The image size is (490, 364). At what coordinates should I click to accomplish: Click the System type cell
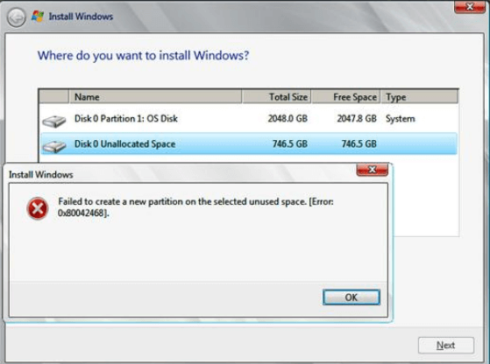(x=401, y=119)
